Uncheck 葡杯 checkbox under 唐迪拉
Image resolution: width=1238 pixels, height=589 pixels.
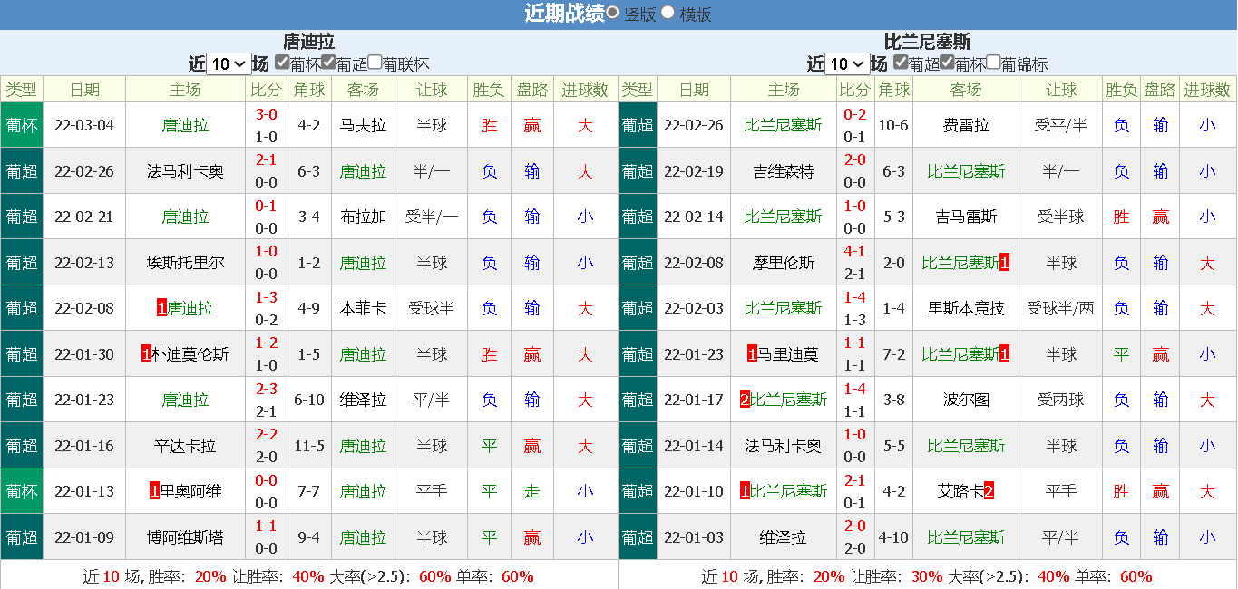(282, 63)
